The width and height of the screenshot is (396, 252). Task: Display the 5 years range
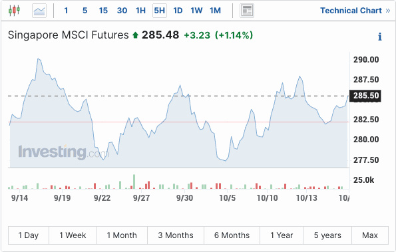coord(327,235)
